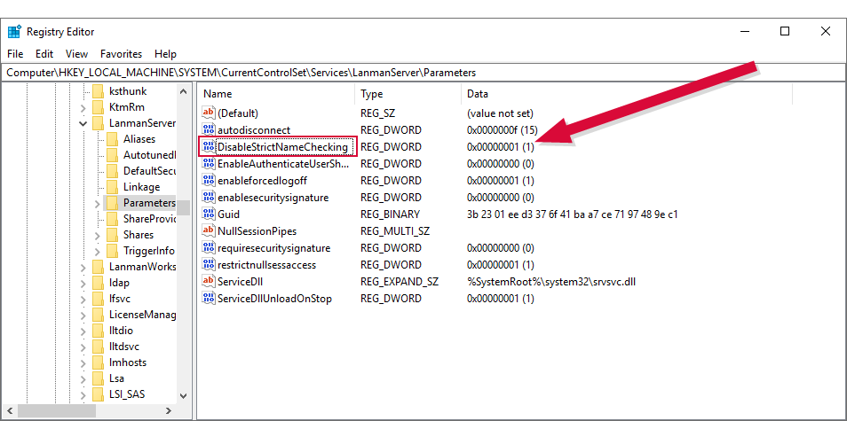Open the Edit menu
The width and height of the screenshot is (847, 421).
click(44, 54)
